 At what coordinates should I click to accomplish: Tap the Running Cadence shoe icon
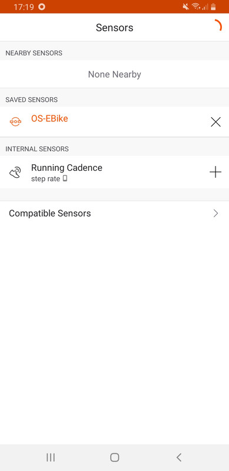click(15, 173)
